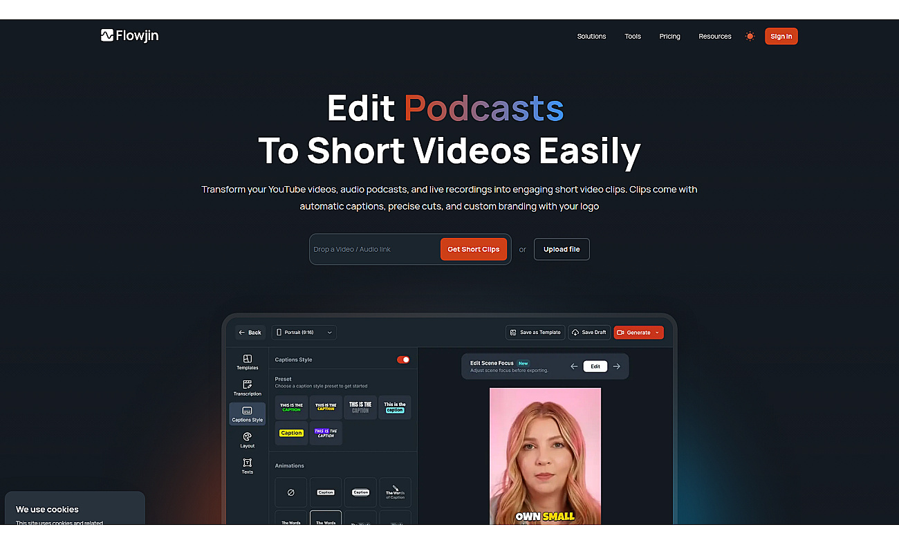
Task: Go to next scene with right arrow
Action: click(617, 367)
